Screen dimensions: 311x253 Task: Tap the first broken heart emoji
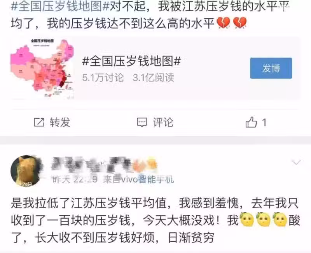coord(223,23)
